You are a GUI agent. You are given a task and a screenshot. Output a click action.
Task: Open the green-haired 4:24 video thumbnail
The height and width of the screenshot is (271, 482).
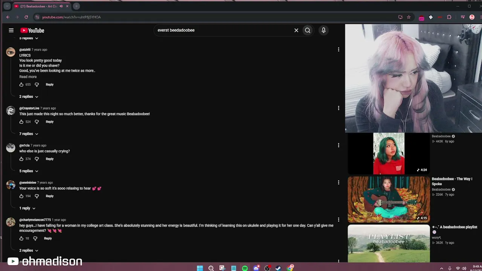[x=389, y=154]
